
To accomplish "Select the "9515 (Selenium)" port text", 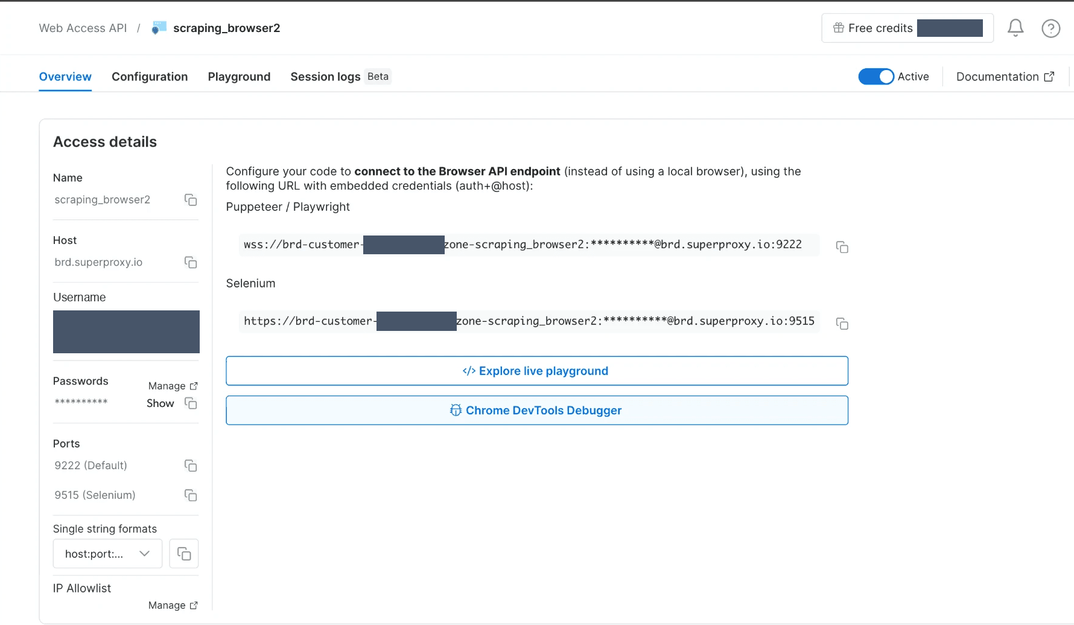I will coord(95,495).
